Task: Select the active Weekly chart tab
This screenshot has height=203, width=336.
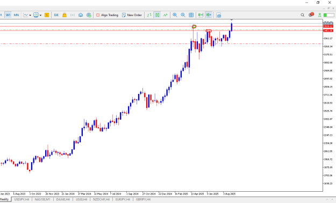Action: 4,199
